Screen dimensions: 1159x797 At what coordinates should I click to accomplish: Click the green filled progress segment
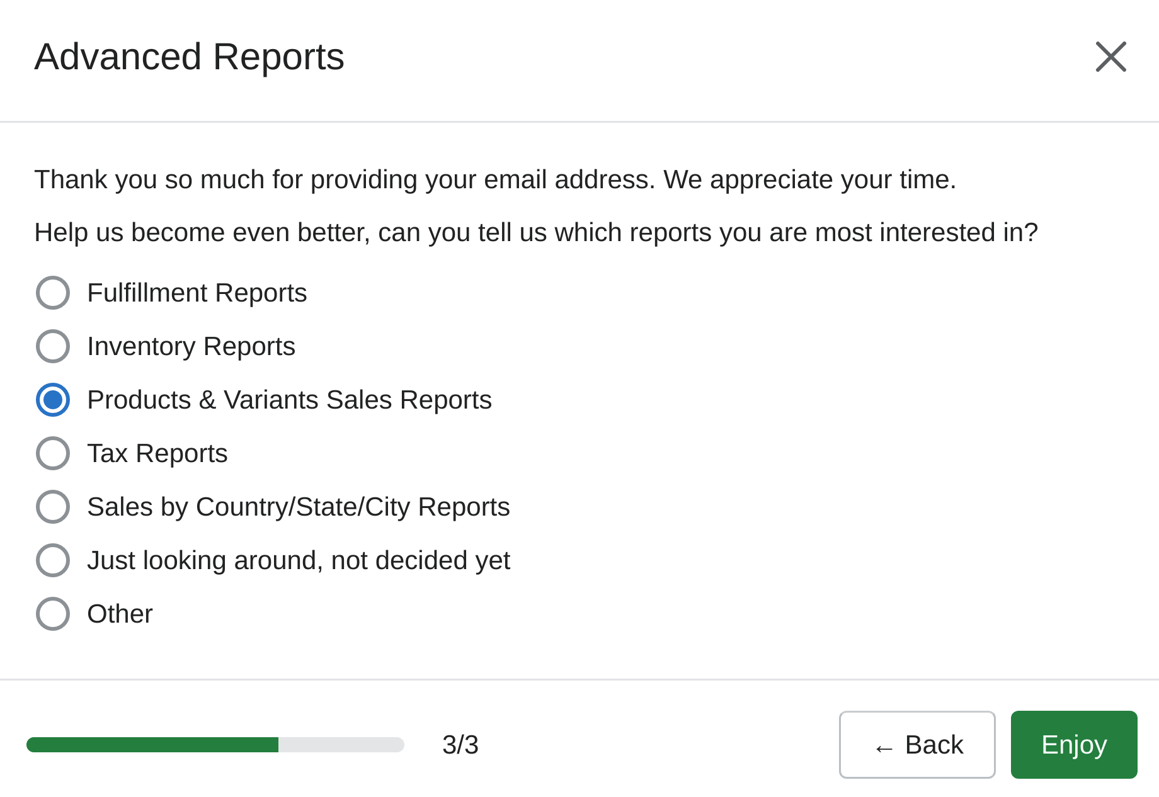tap(151, 745)
